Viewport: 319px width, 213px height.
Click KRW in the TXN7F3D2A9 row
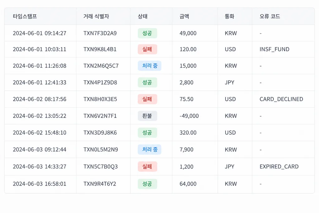(x=231, y=33)
